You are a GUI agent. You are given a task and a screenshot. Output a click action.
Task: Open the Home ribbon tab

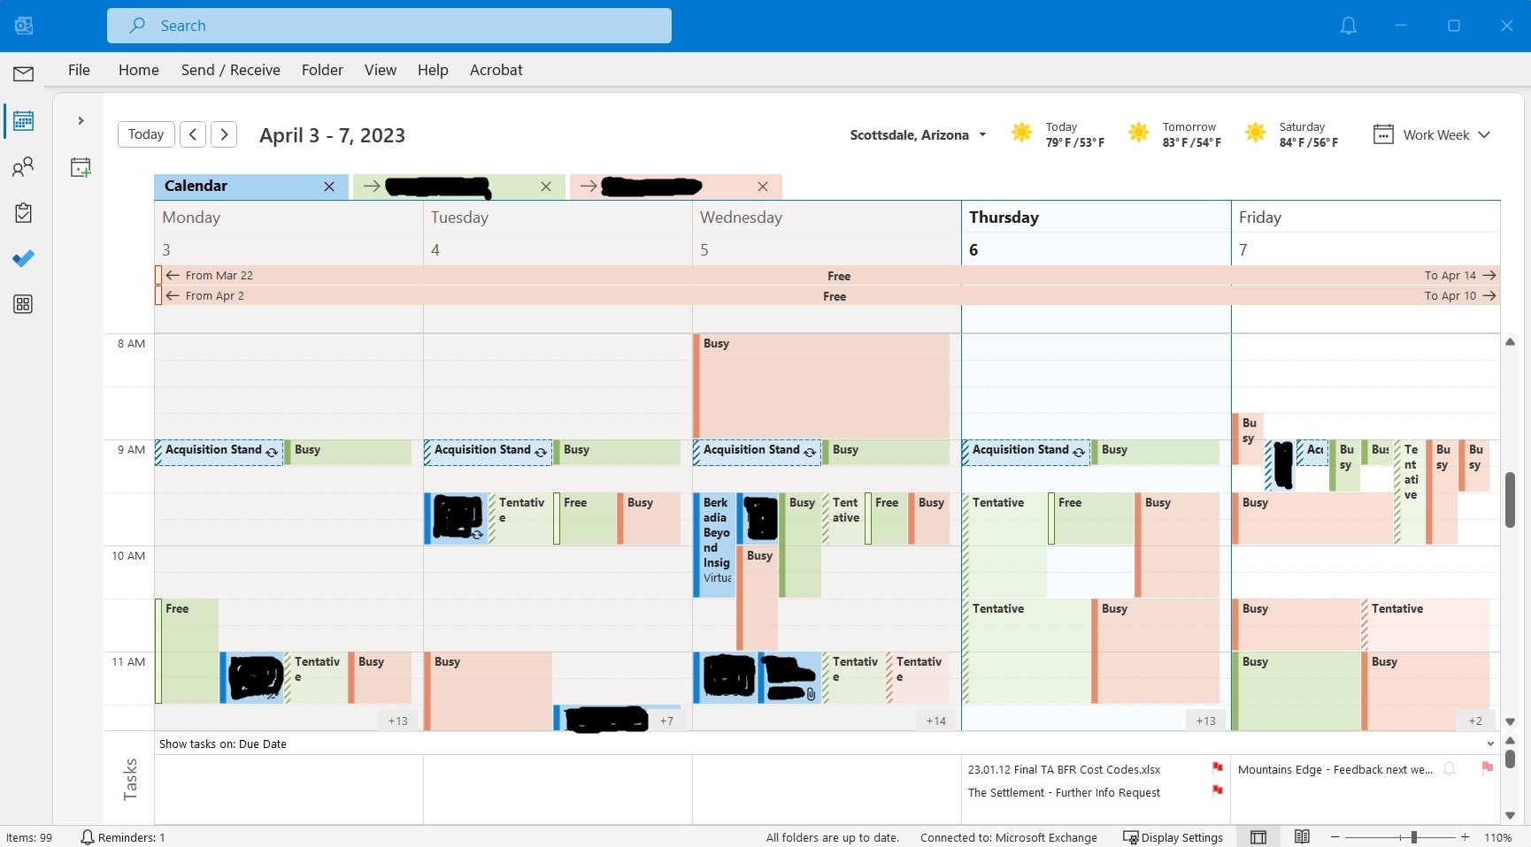pos(139,70)
